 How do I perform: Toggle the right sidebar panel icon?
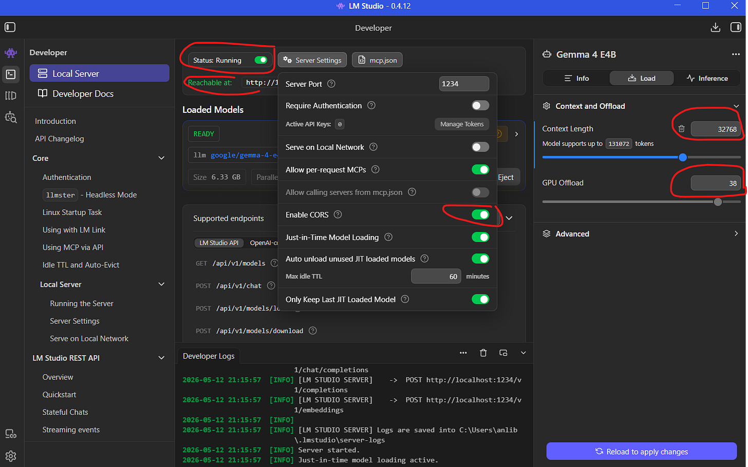[x=736, y=27]
